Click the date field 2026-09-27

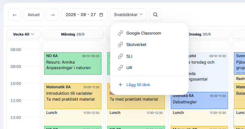(84, 15)
